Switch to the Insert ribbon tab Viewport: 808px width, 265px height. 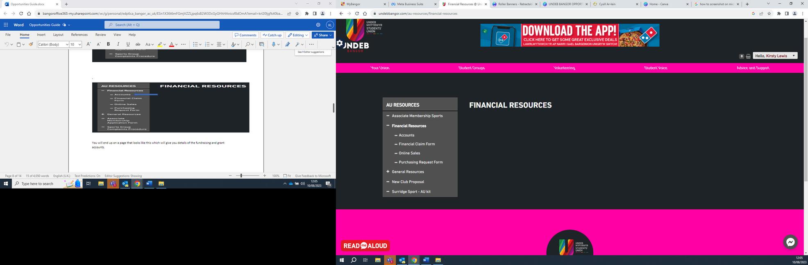point(41,35)
